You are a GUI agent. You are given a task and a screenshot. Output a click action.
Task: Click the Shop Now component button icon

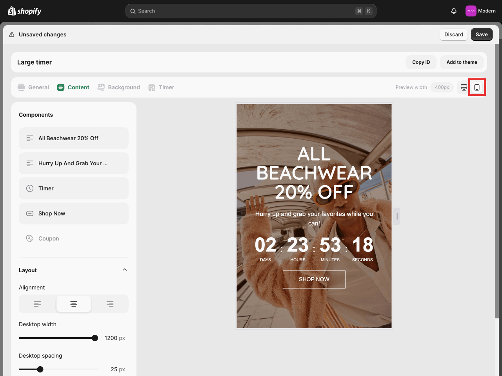30,213
